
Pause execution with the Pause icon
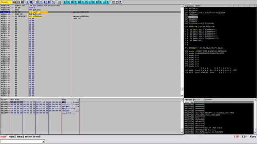coord(31,2)
